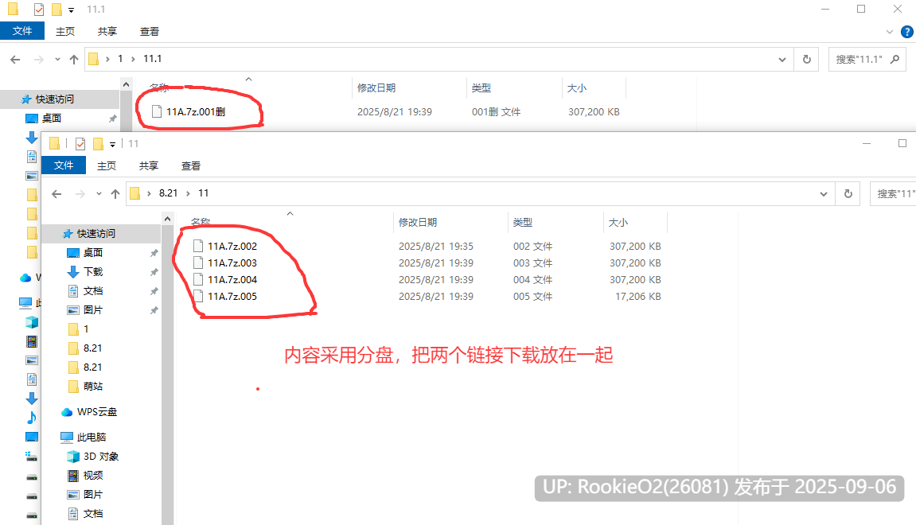Click the back arrow in the 11.1 window
The width and height of the screenshot is (916, 525).
pos(15,60)
